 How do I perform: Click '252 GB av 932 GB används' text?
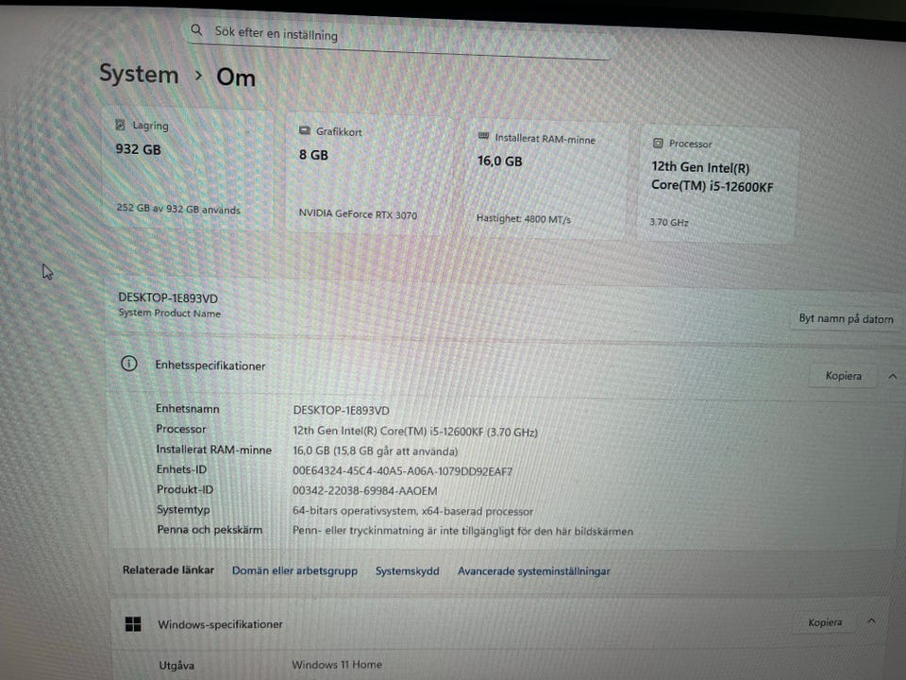[178, 209]
